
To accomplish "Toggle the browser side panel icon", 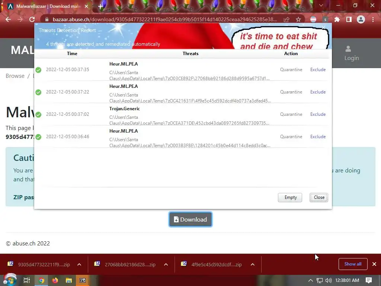I will [349, 19].
